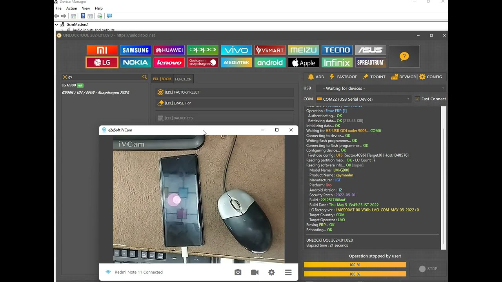Image resolution: width=502 pixels, height=282 pixels.
Task: Collapse the GsmMasters1 tree node
Action: coord(57,24)
